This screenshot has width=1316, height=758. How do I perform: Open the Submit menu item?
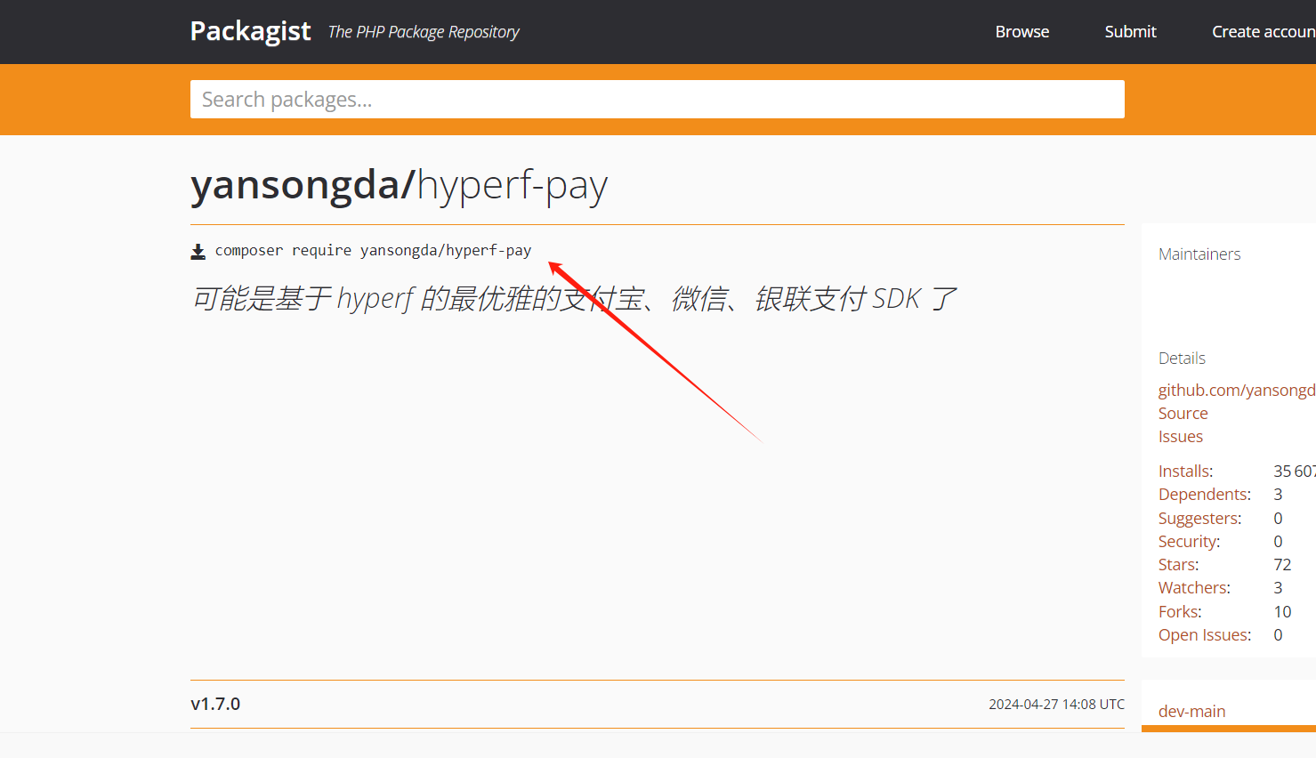point(1130,32)
